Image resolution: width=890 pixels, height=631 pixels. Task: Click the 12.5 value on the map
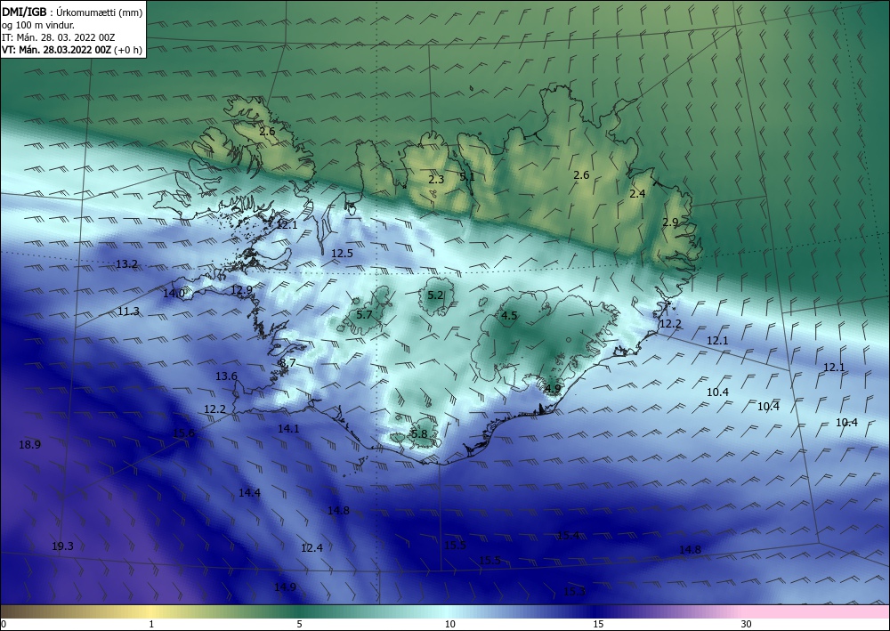click(x=343, y=254)
